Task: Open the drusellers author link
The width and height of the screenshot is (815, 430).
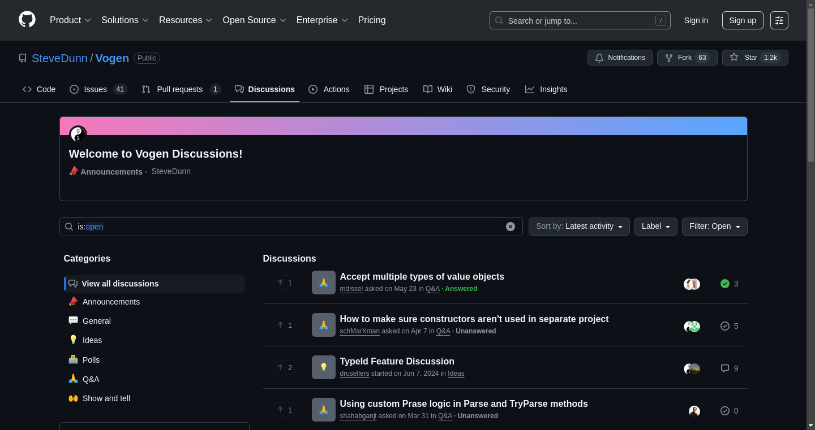Action: pos(354,373)
